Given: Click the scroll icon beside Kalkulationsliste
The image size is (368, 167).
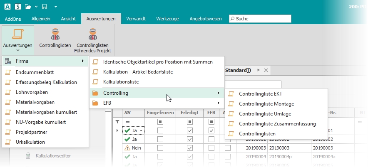Looking at the screenshot, I should pos(95,82).
